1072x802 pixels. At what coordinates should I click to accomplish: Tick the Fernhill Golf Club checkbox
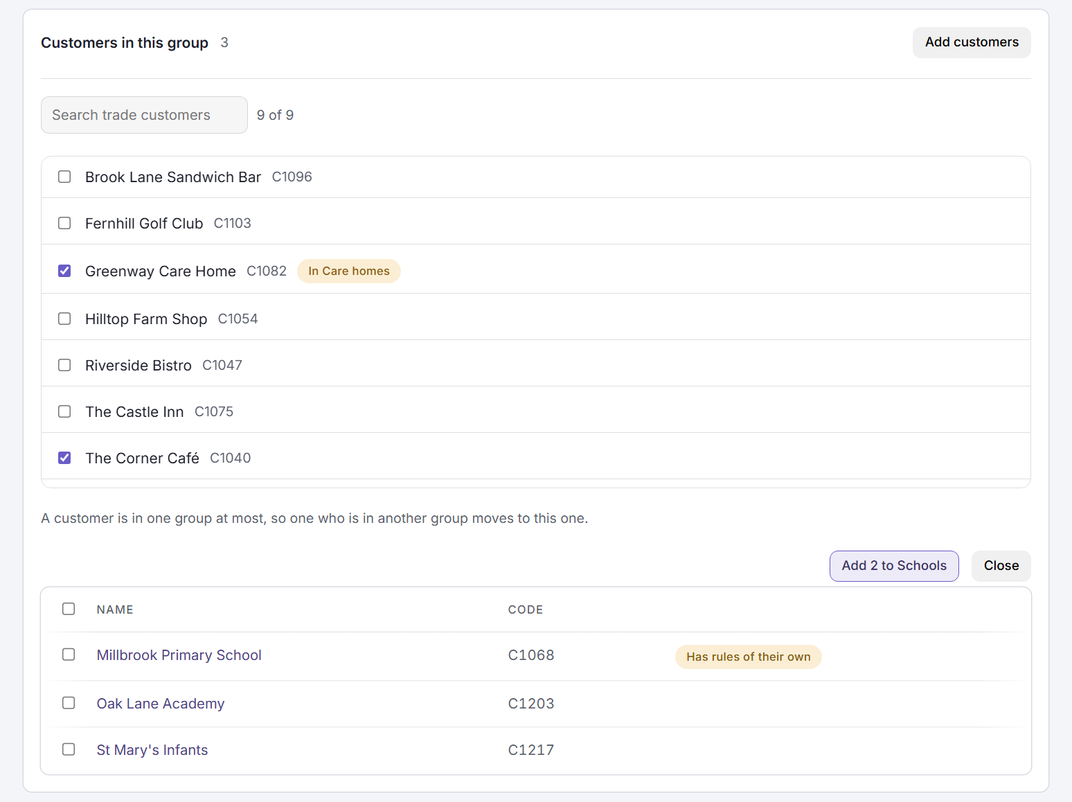click(64, 223)
